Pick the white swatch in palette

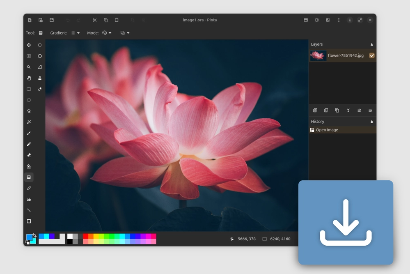(x=70, y=236)
